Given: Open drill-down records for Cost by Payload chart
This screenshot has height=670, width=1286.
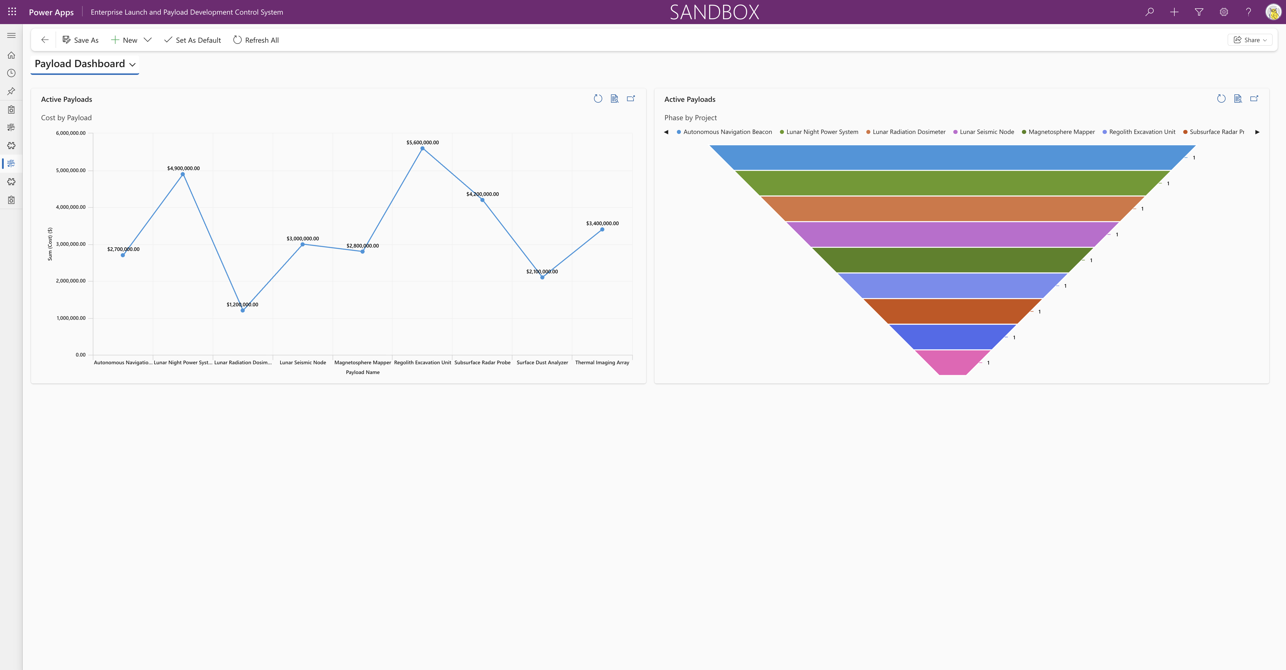Looking at the screenshot, I should [x=615, y=98].
